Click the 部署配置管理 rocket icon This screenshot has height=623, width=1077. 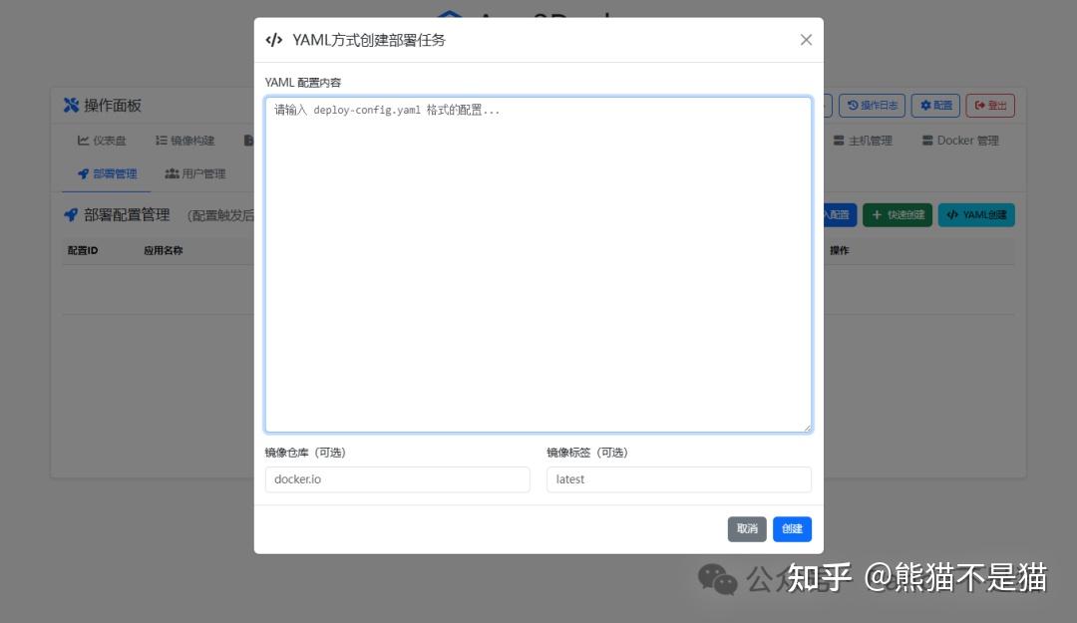pyautogui.click(x=71, y=214)
